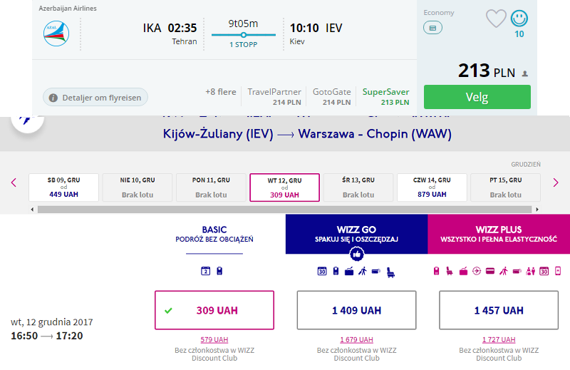Click WIZZ GO cabin bag icon
This screenshot has width=570, height=370.
336,271
